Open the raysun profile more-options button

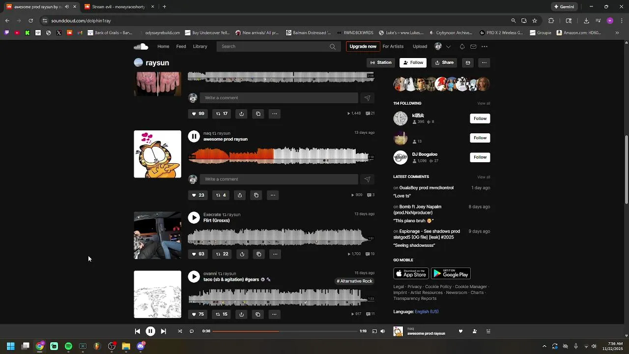pyautogui.click(x=484, y=62)
